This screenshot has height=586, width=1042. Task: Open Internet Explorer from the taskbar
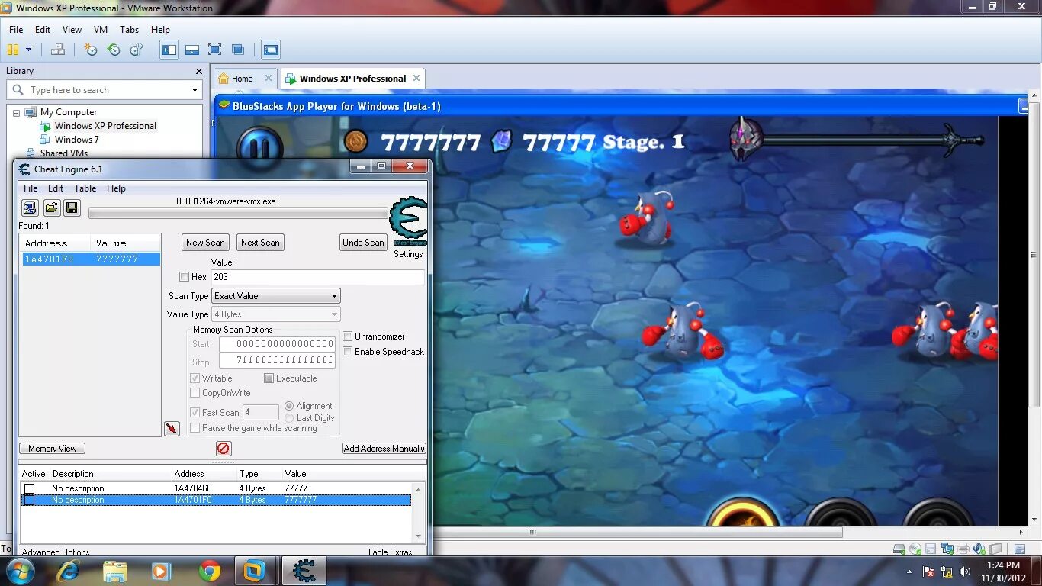pyautogui.click(x=68, y=571)
